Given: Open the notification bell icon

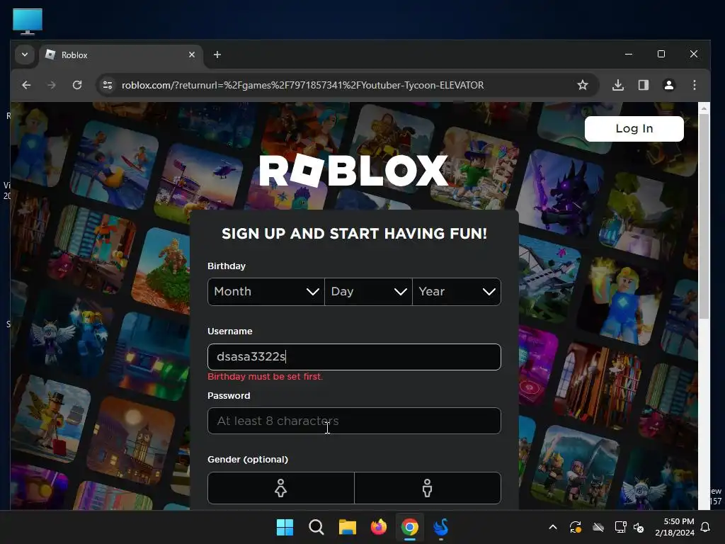Looking at the screenshot, I should (x=706, y=527).
